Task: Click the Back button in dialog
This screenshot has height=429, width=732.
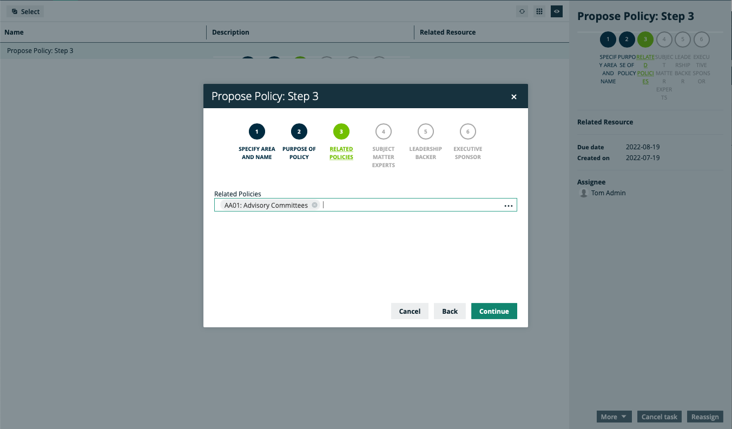Action: click(x=450, y=311)
